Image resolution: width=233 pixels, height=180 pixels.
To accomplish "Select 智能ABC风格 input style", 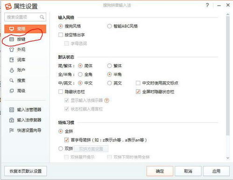I will 109,26.
